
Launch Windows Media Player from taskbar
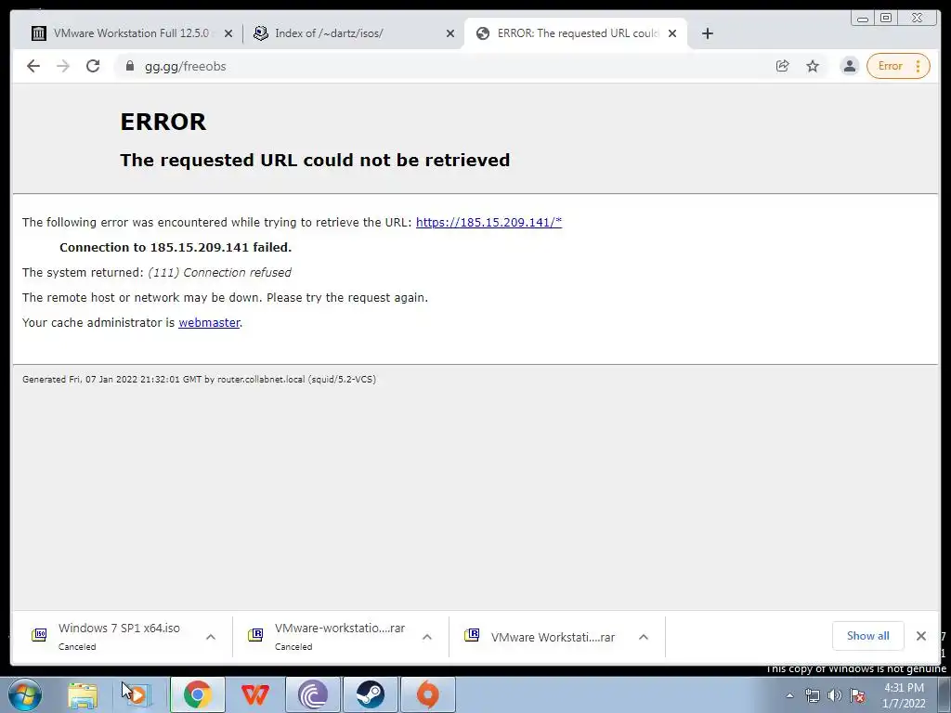(138, 694)
